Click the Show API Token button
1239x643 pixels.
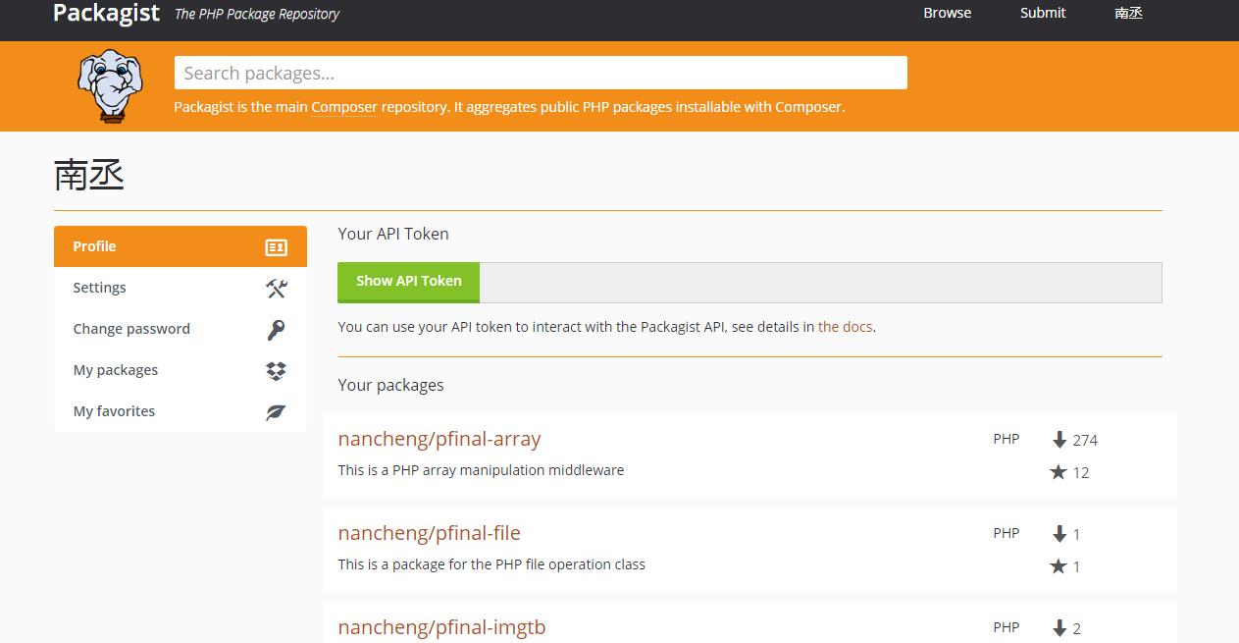pos(408,282)
